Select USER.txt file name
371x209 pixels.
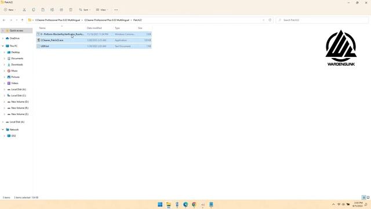(45, 46)
